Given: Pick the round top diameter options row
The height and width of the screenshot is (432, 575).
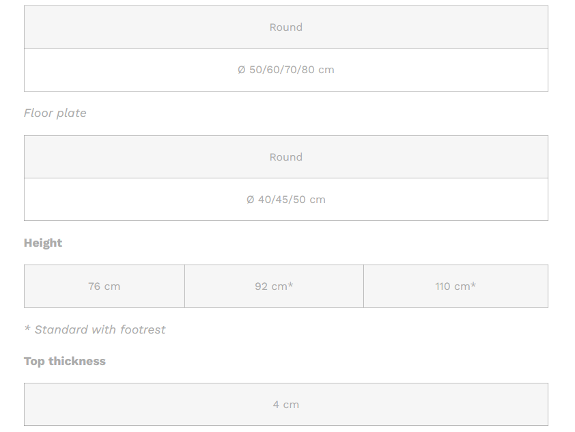Looking at the screenshot, I should (x=285, y=70).
